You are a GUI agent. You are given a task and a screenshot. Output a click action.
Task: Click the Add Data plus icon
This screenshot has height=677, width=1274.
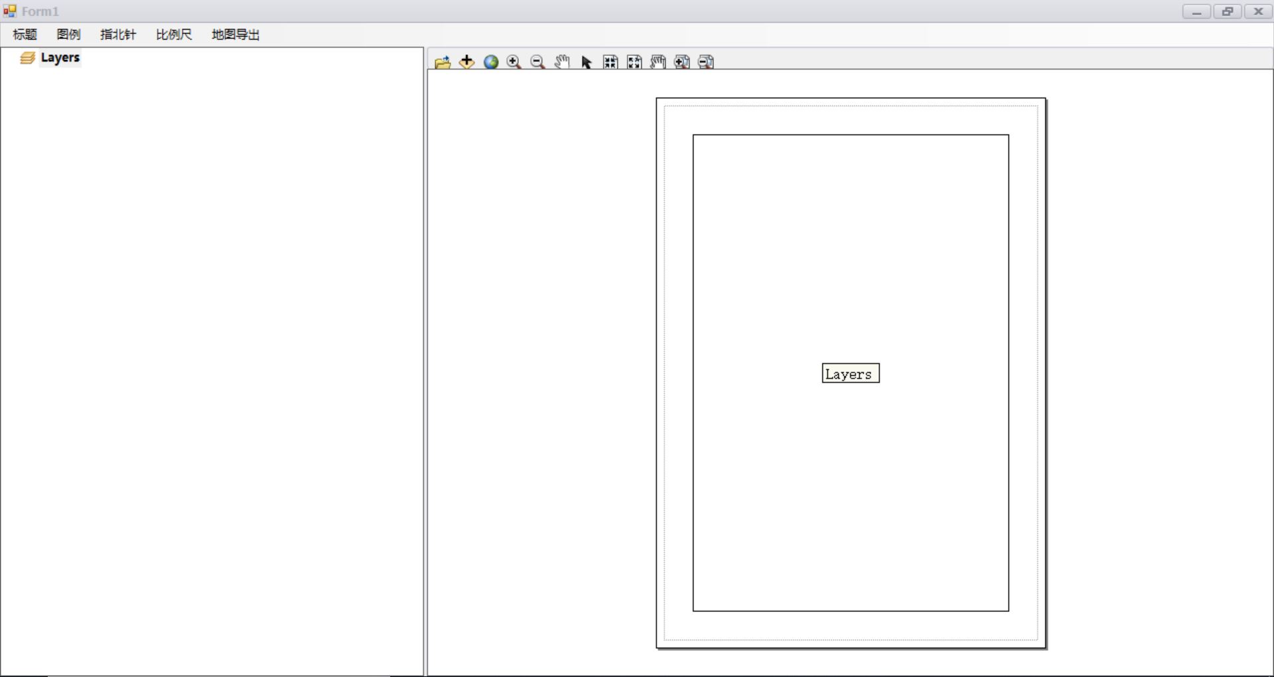tap(467, 62)
